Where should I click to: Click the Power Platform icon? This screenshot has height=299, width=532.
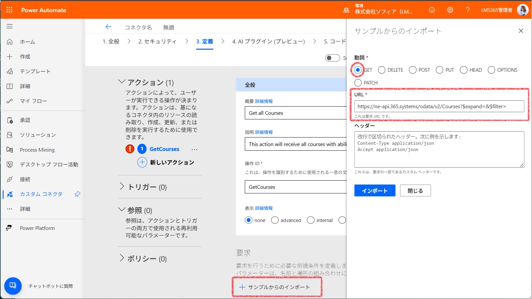[9, 228]
